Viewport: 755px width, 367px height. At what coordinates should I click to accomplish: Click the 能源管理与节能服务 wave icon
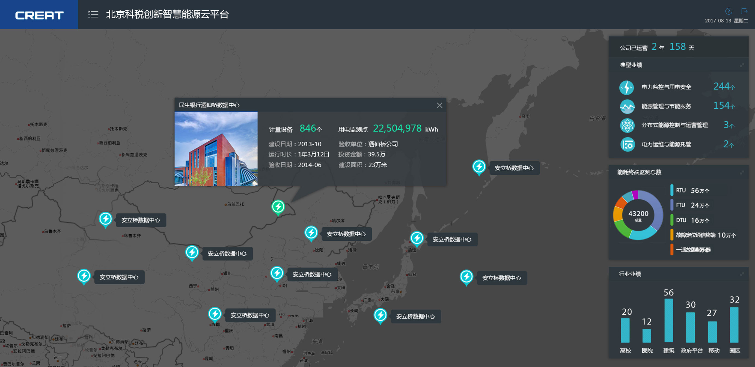627,106
